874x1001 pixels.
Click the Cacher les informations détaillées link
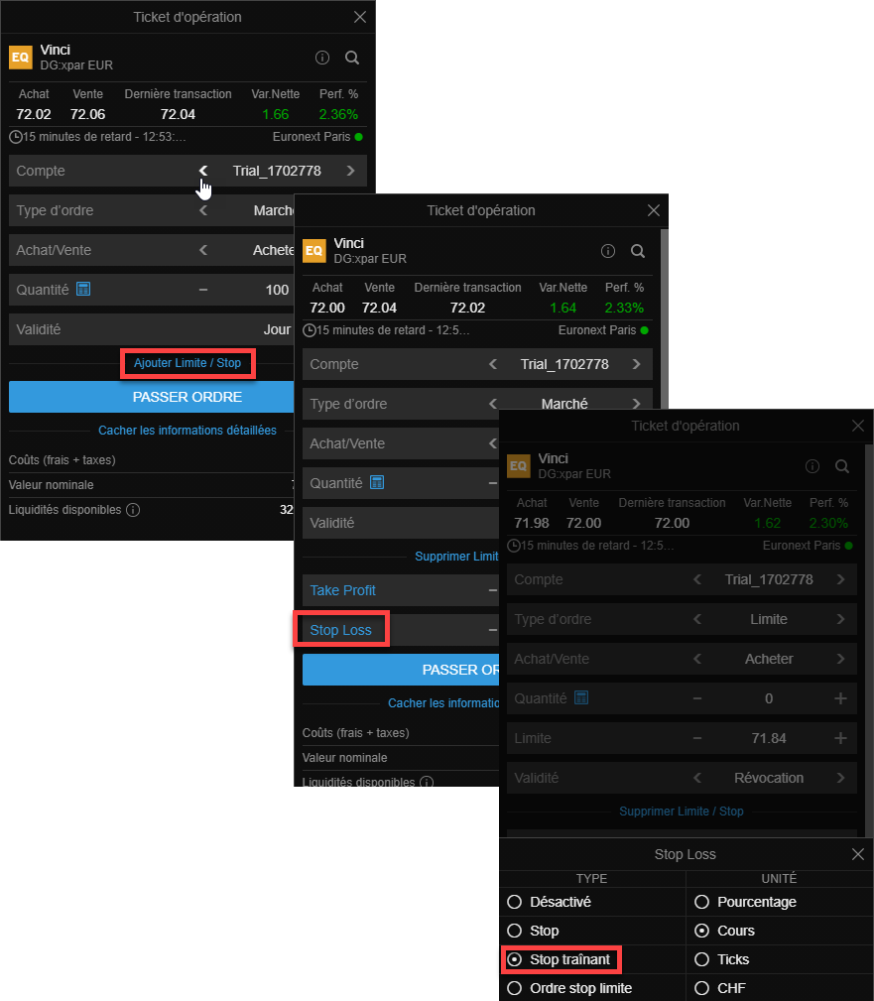click(187, 431)
